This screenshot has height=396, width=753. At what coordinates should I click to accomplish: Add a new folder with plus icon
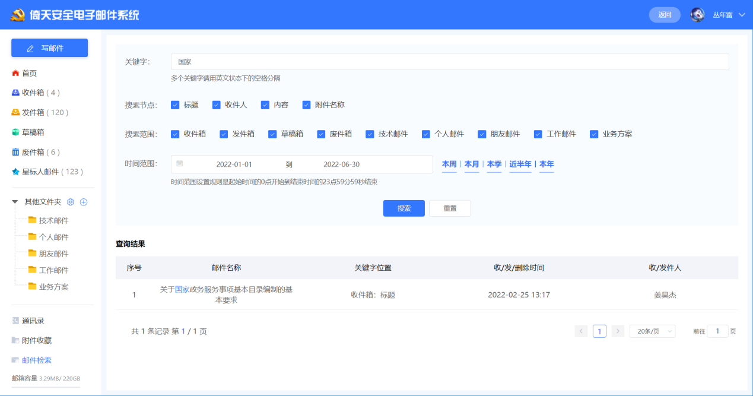(84, 202)
